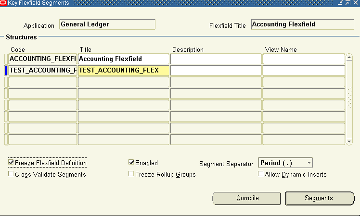360x216 pixels.
Task: Enable Allow Dynamic Inserts checkbox
Action: click(260, 174)
